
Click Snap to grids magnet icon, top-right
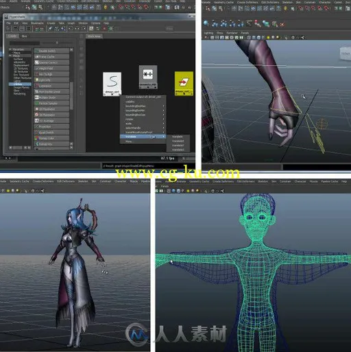click(x=300, y=8)
